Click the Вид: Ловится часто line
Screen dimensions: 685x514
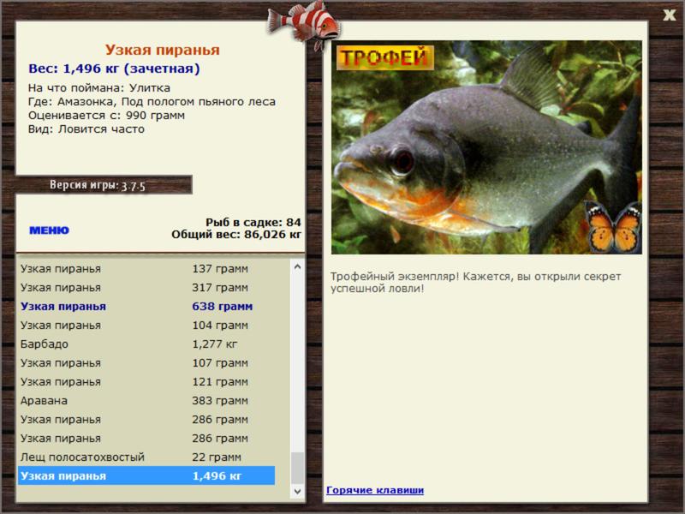(86, 129)
